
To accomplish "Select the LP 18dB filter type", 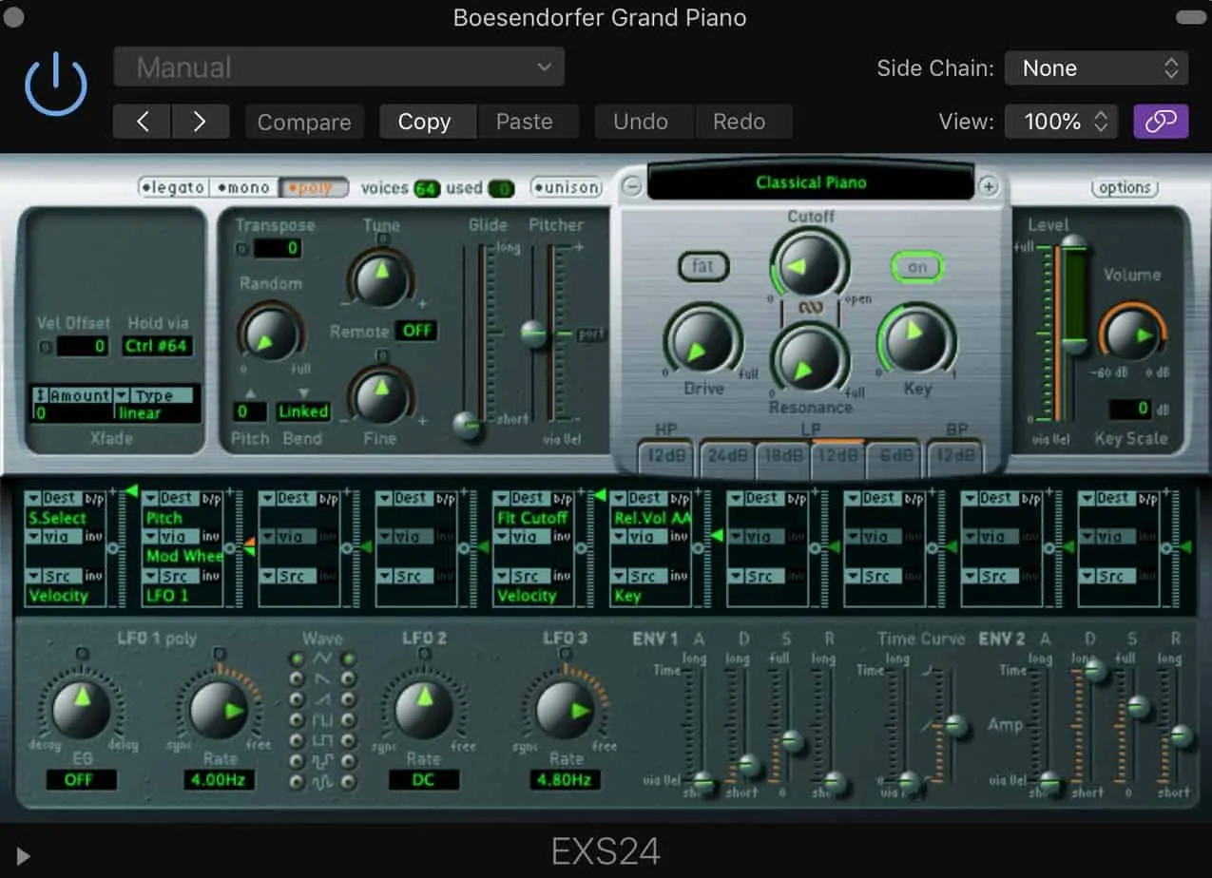I will click(783, 455).
